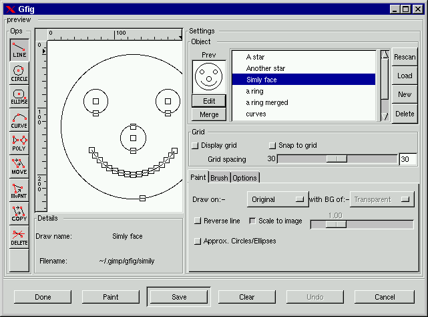Select the Line tool
Image resolution: width=428 pixels, height=317 pixels.
(19, 49)
